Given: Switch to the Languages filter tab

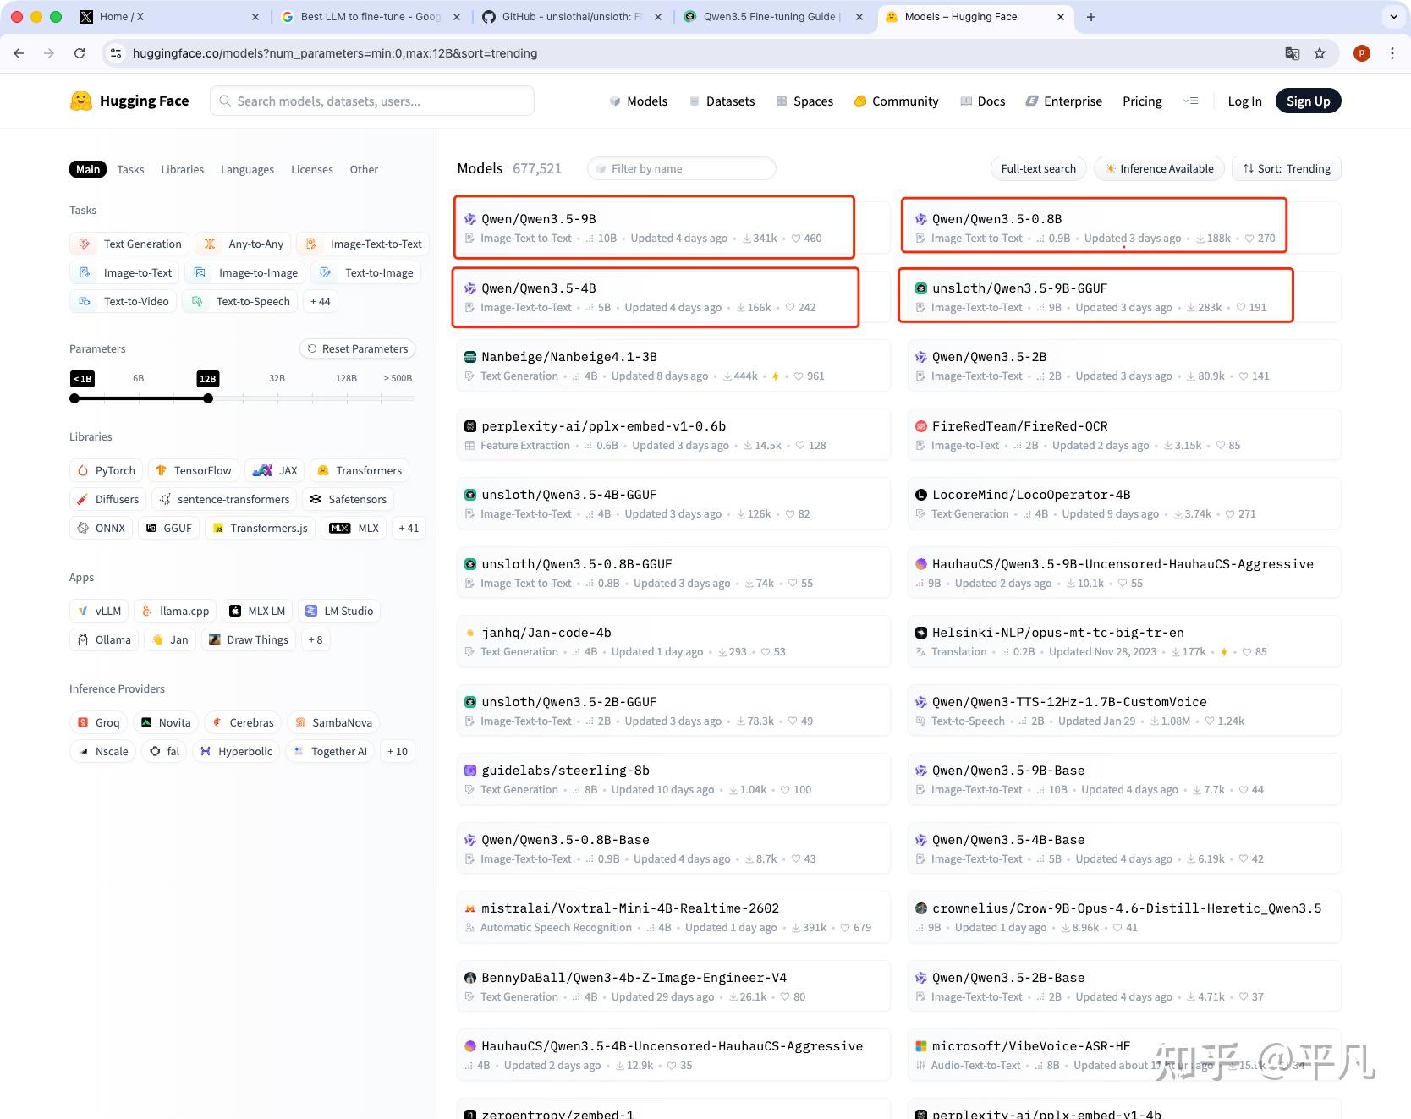Looking at the screenshot, I should tap(247, 169).
